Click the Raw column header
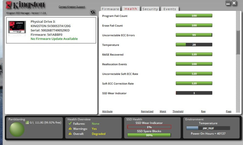Viewport: 243px width, 145px height. (203, 111)
